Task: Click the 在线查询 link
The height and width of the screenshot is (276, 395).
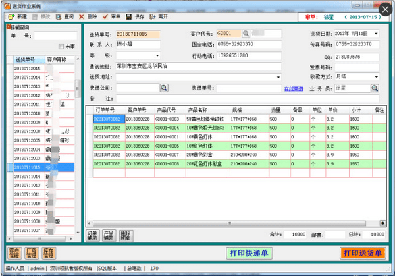Action: (x=293, y=88)
